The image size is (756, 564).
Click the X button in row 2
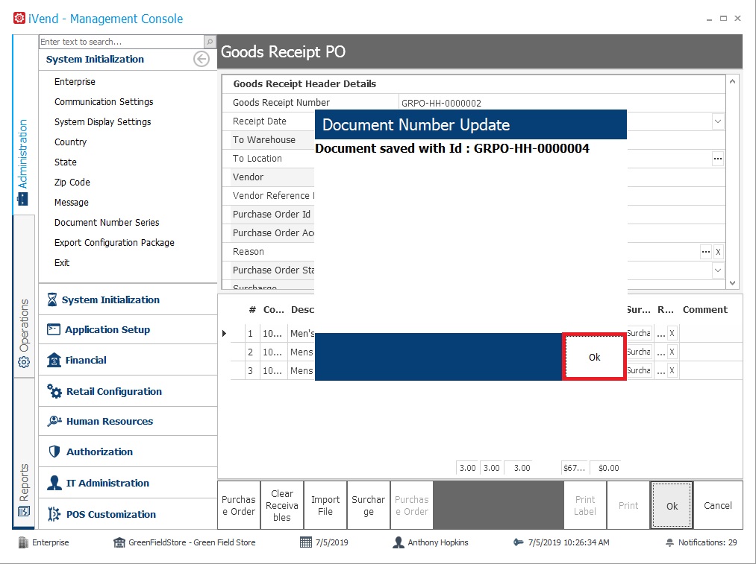[672, 352]
